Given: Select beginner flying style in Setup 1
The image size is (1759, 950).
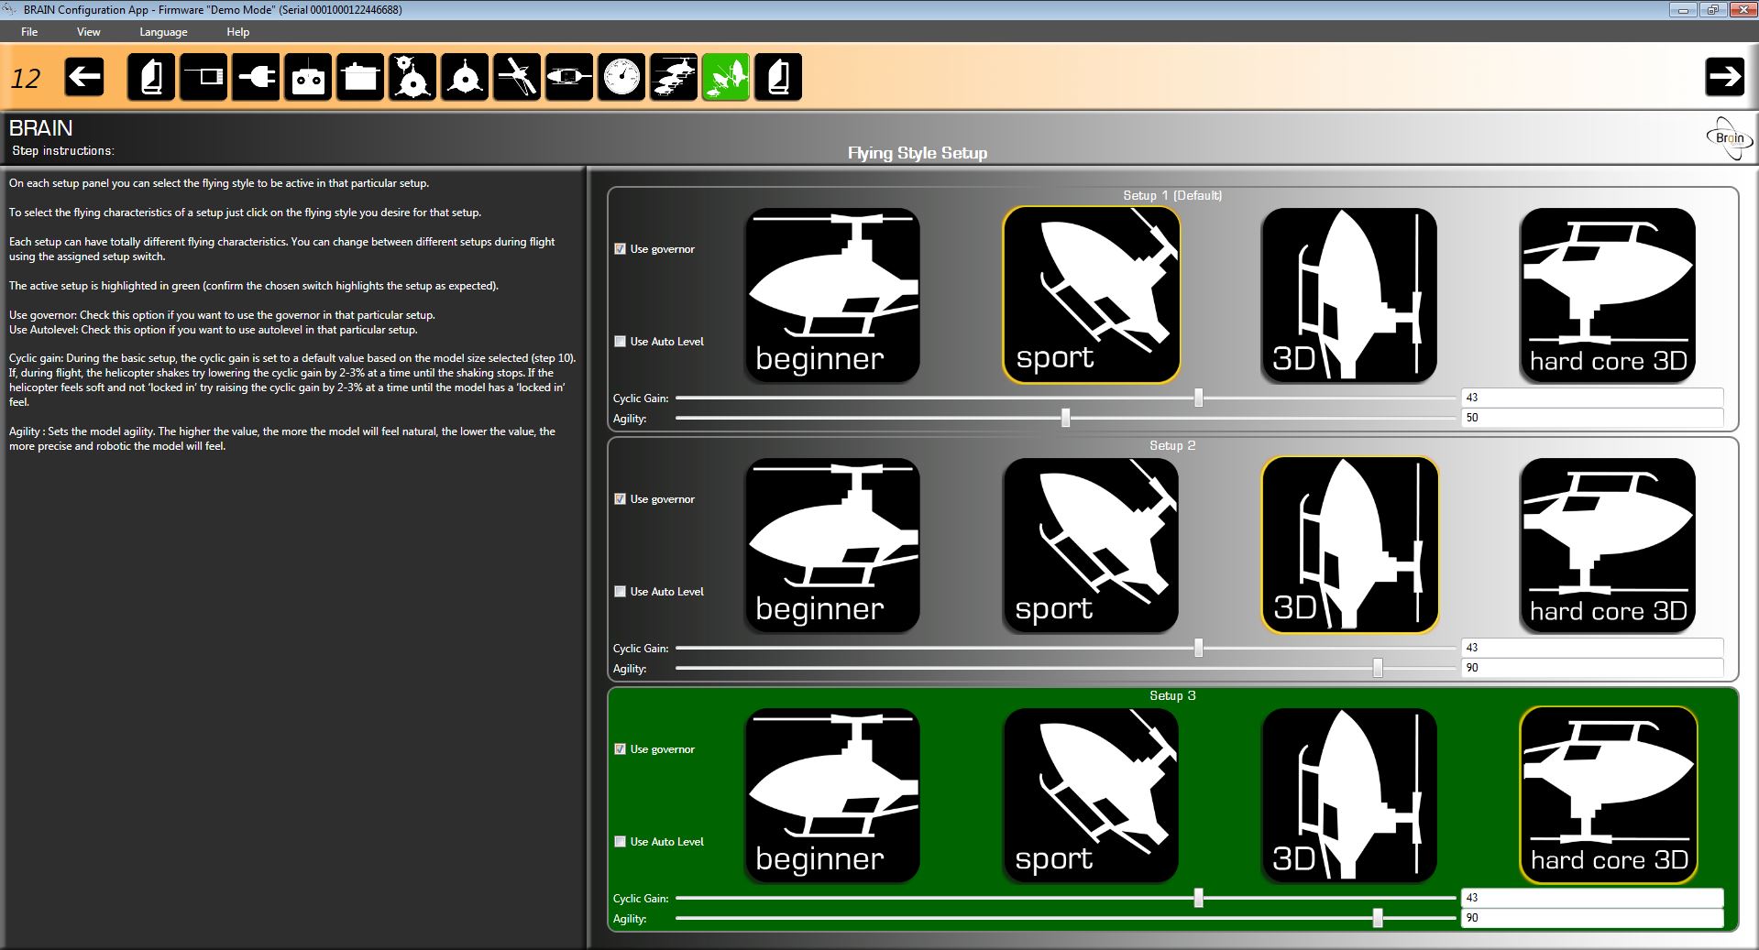Looking at the screenshot, I should [832, 295].
